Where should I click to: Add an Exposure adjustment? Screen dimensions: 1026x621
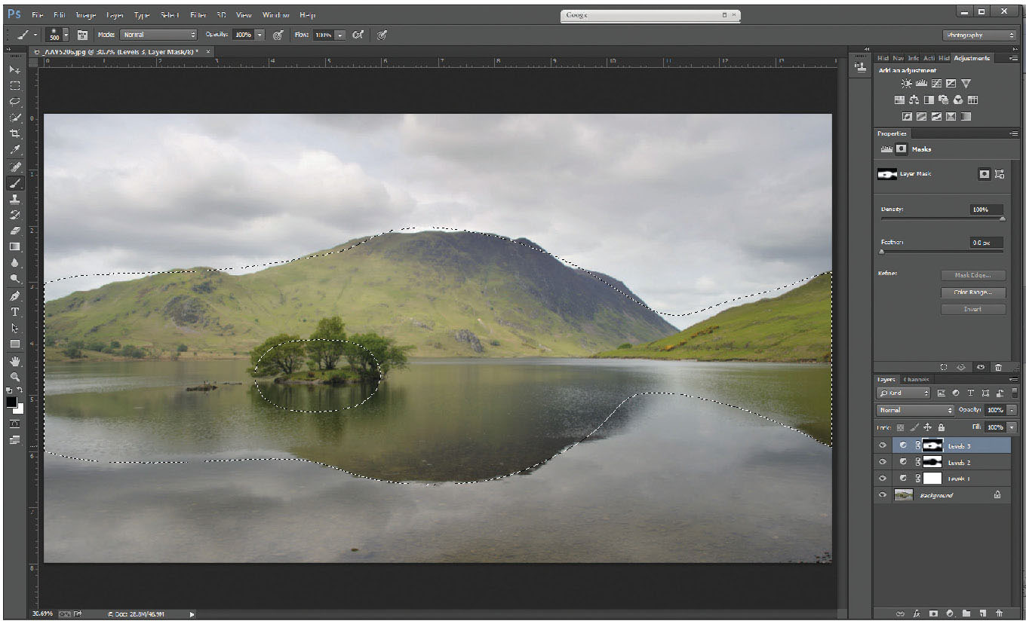[x=951, y=84]
